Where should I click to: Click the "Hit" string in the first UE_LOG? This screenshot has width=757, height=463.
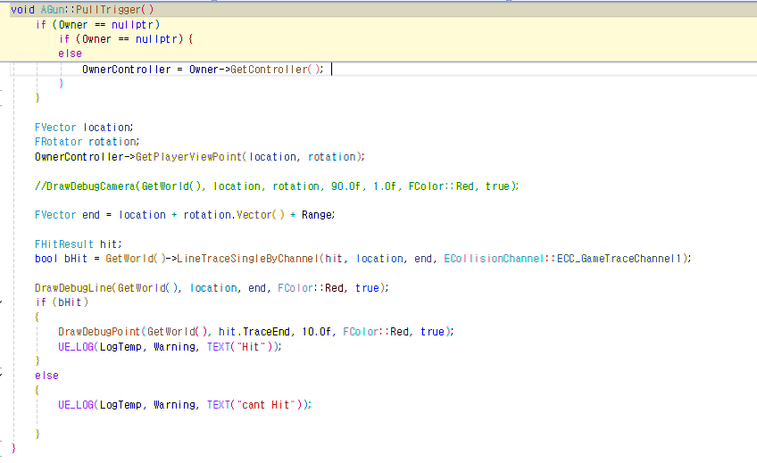point(251,346)
